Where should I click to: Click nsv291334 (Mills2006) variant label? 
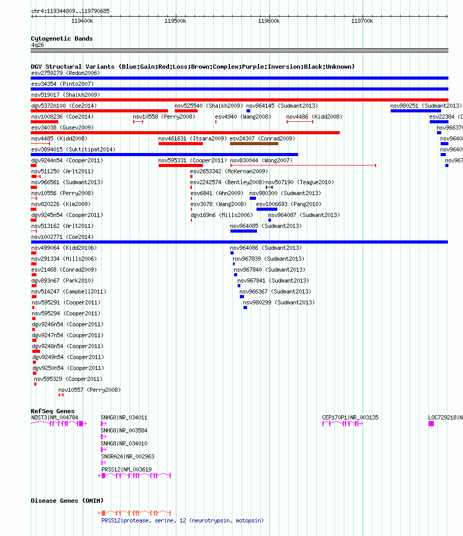click(64, 259)
